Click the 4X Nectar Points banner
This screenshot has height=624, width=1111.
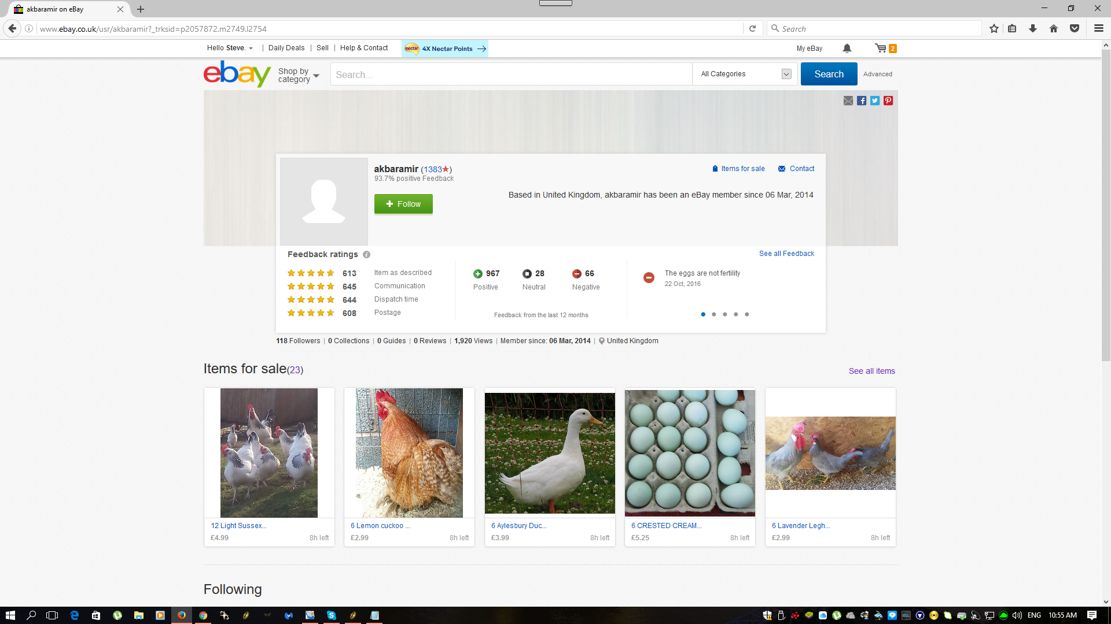445,49
